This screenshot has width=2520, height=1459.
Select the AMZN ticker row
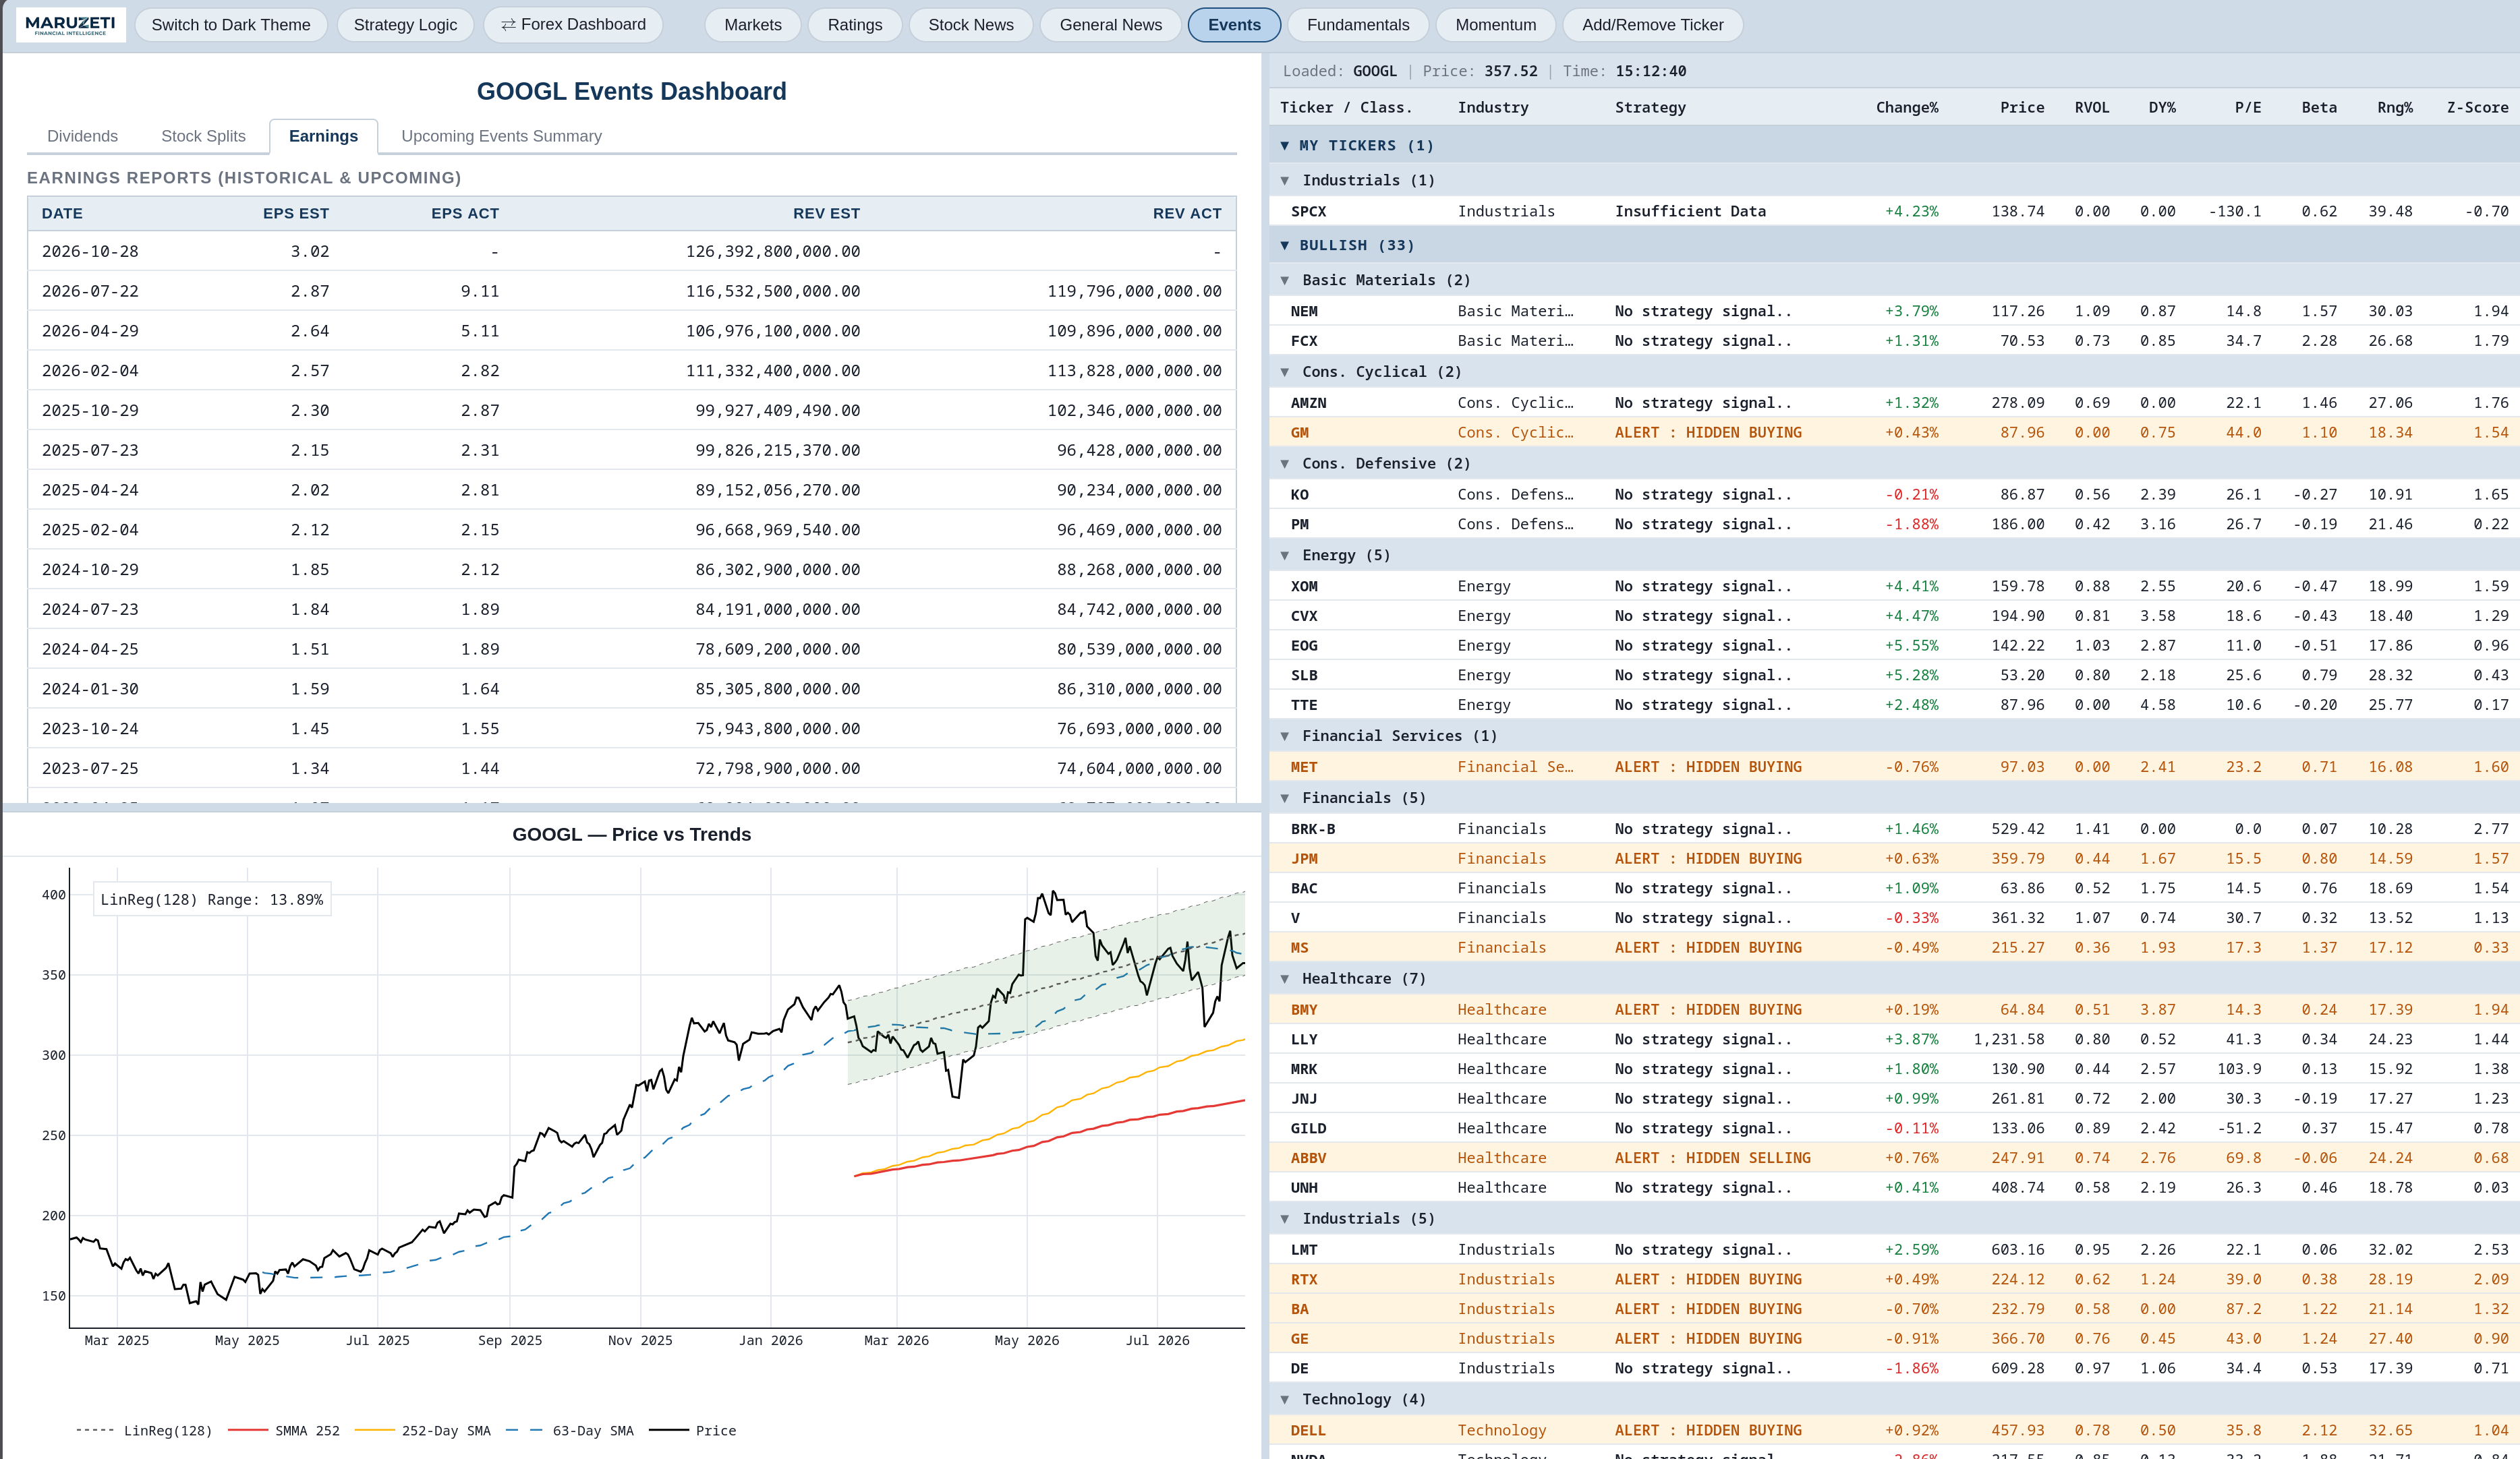point(1894,404)
